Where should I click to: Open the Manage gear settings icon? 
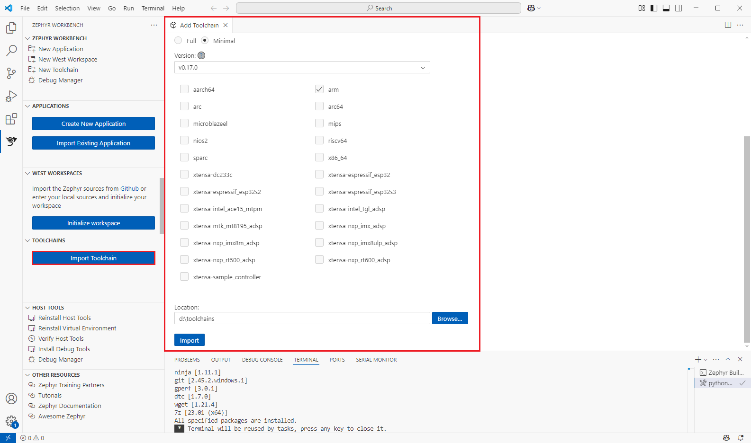(x=11, y=421)
